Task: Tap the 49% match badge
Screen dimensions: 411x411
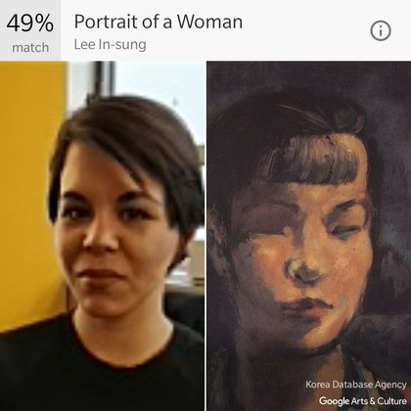Action: coord(30,30)
